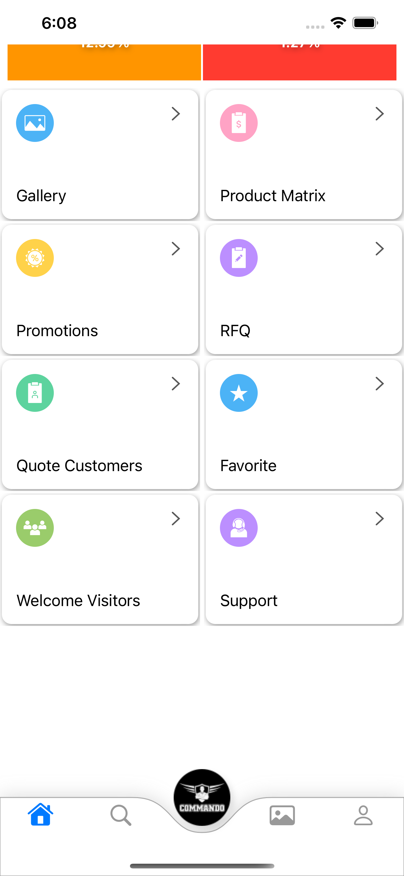Tap the purple RFQ clipboard pencil icon
Image resolution: width=404 pixels, height=876 pixels.
click(x=238, y=258)
